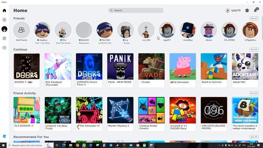Image resolution: width=263 pixels, height=148 pixels.
Task: Open the More (three dots) sidebar icon
Action: tap(5, 48)
